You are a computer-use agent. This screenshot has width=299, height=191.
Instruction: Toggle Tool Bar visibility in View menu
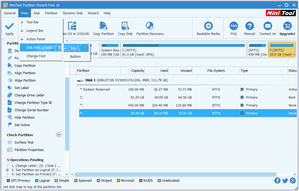41,22
